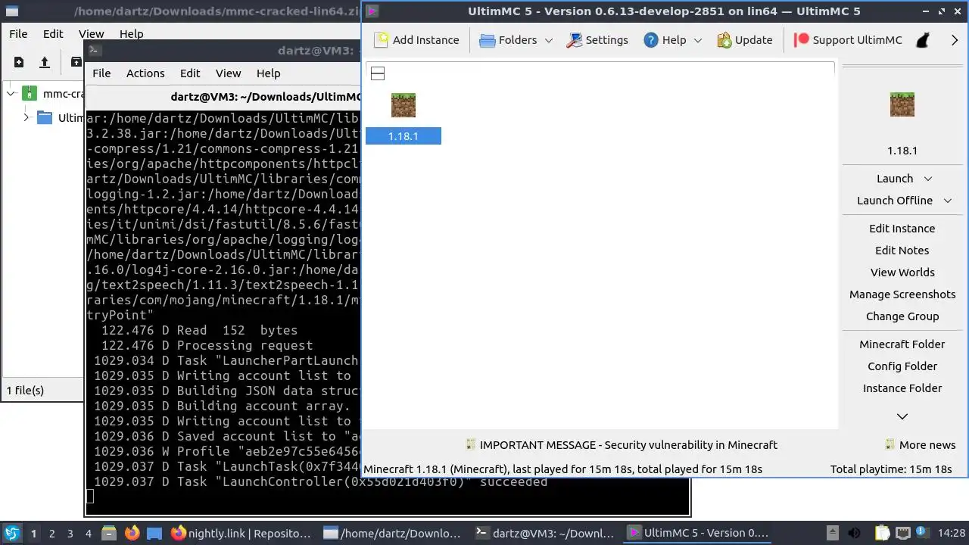This screenshot has width=969, height=545.
Task: Click the Add Instance toolbar button
Action: (x=417, y=40)
